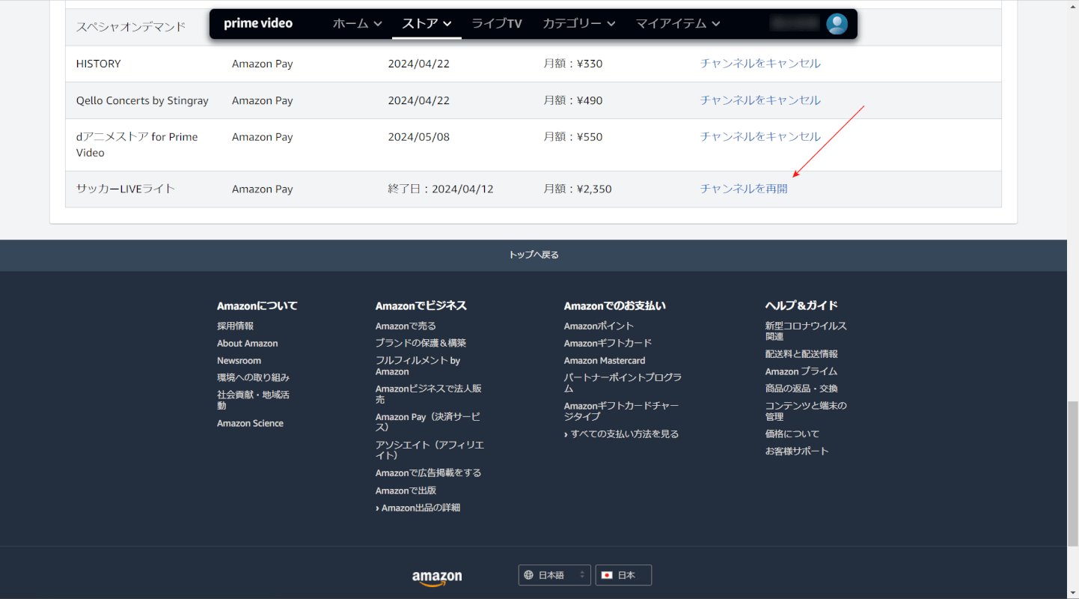The height and width of the screenshot is (599, 1079).
Task: Open ブランドの保護＆構築 link
Action: (421, 343)
